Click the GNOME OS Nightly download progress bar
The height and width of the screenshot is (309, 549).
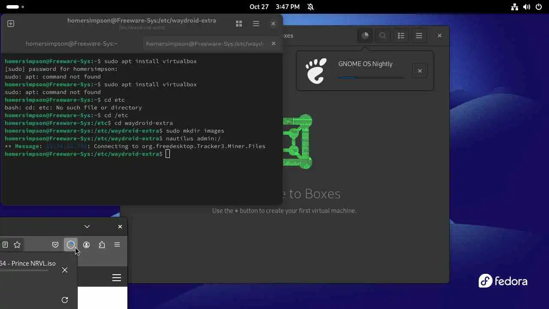(x=371, y=78)
